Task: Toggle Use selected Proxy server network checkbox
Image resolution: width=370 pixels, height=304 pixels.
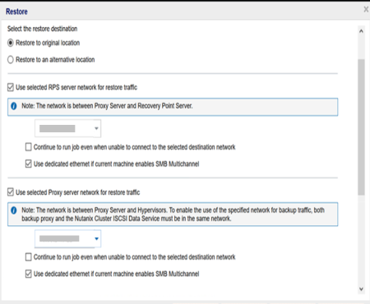Action: tap(11, 192)
